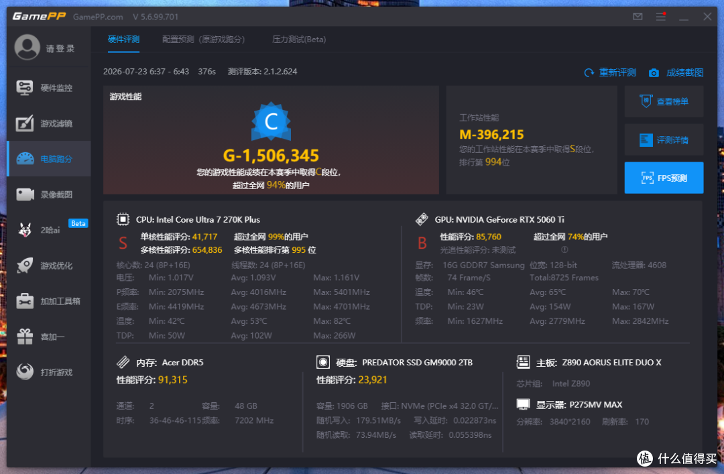Click 成绩截图 to capture the score
The width and height of the screenshot is (724, 474).
(x=676, y=72)
